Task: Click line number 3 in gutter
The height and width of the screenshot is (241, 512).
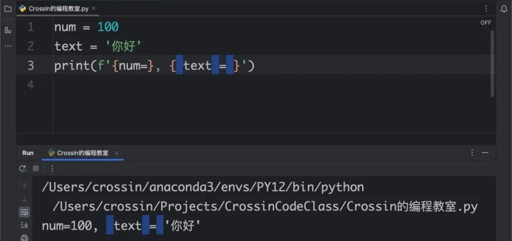Action: (30, 65)
